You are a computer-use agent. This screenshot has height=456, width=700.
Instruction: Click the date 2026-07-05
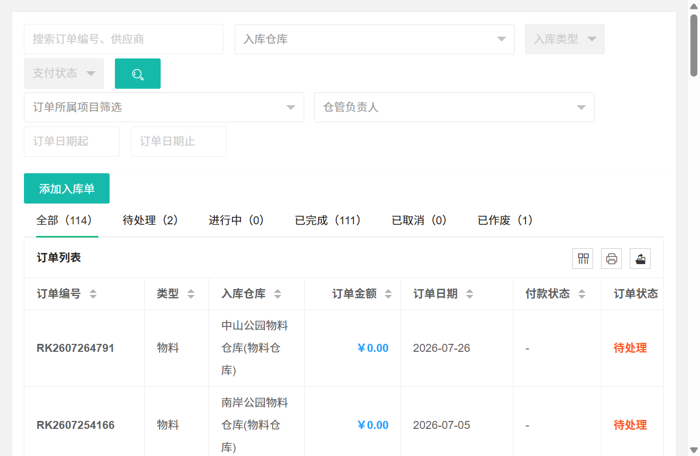click(441, 426)
